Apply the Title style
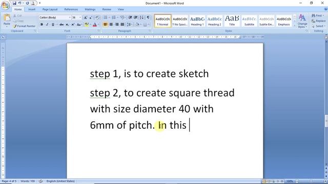 [232, 21]
